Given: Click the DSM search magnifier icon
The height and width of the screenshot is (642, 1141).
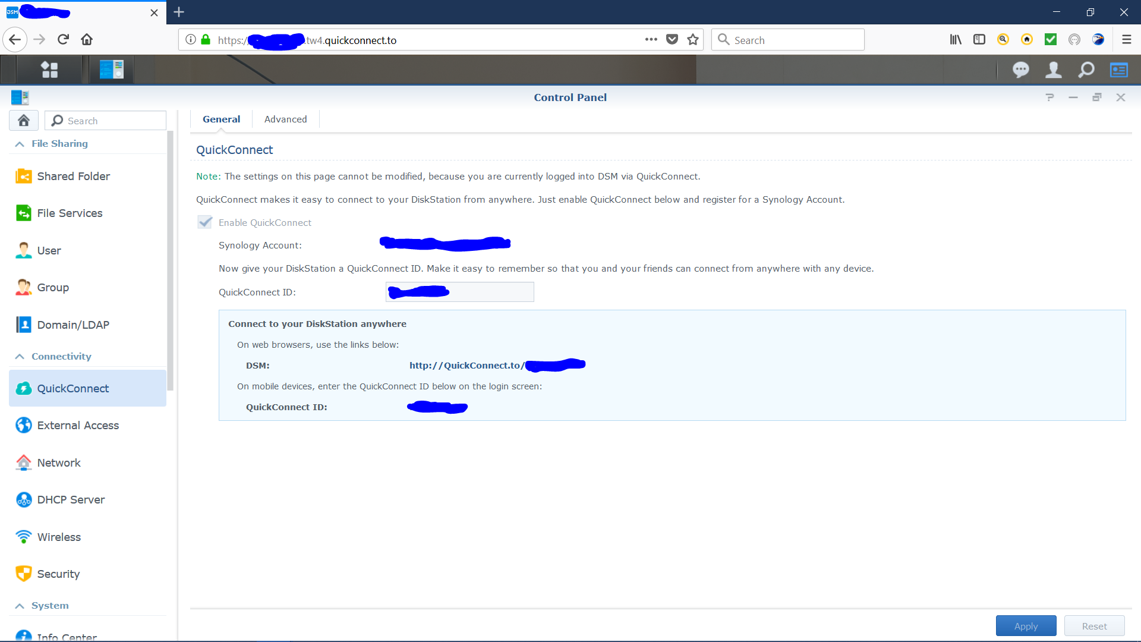Looking at the screenshot, I should pyautogui.click(x=1086, y=70).
